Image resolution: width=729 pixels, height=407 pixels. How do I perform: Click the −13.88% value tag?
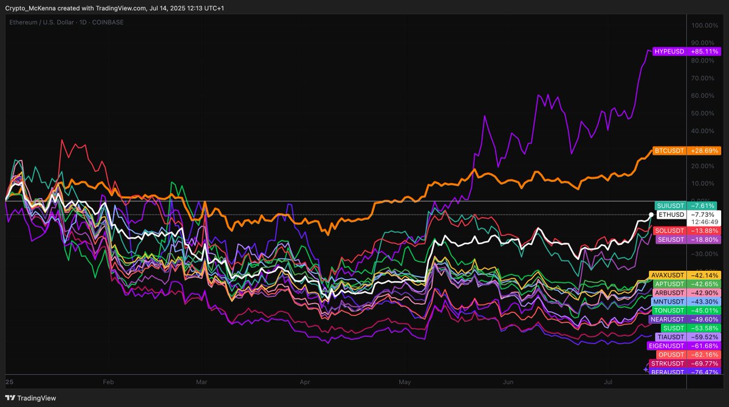[x=703, y=231]
